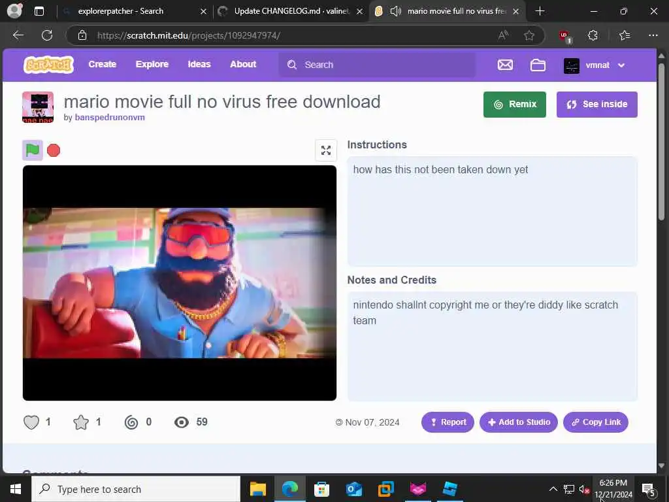The image size is (669, 502).
Task: Click the Scratch logo
Action: click(48, 65)
